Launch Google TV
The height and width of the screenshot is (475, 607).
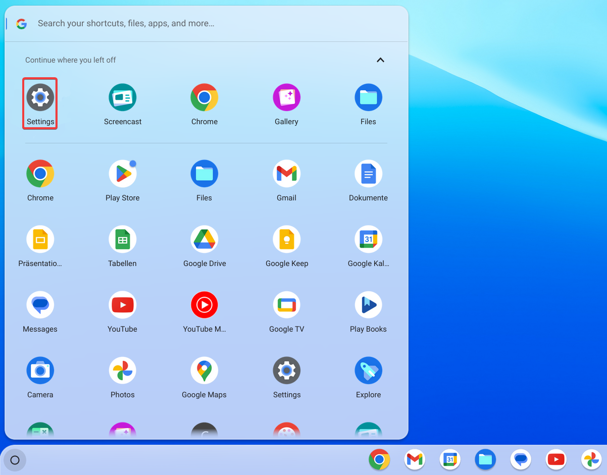tap(286, 312)
